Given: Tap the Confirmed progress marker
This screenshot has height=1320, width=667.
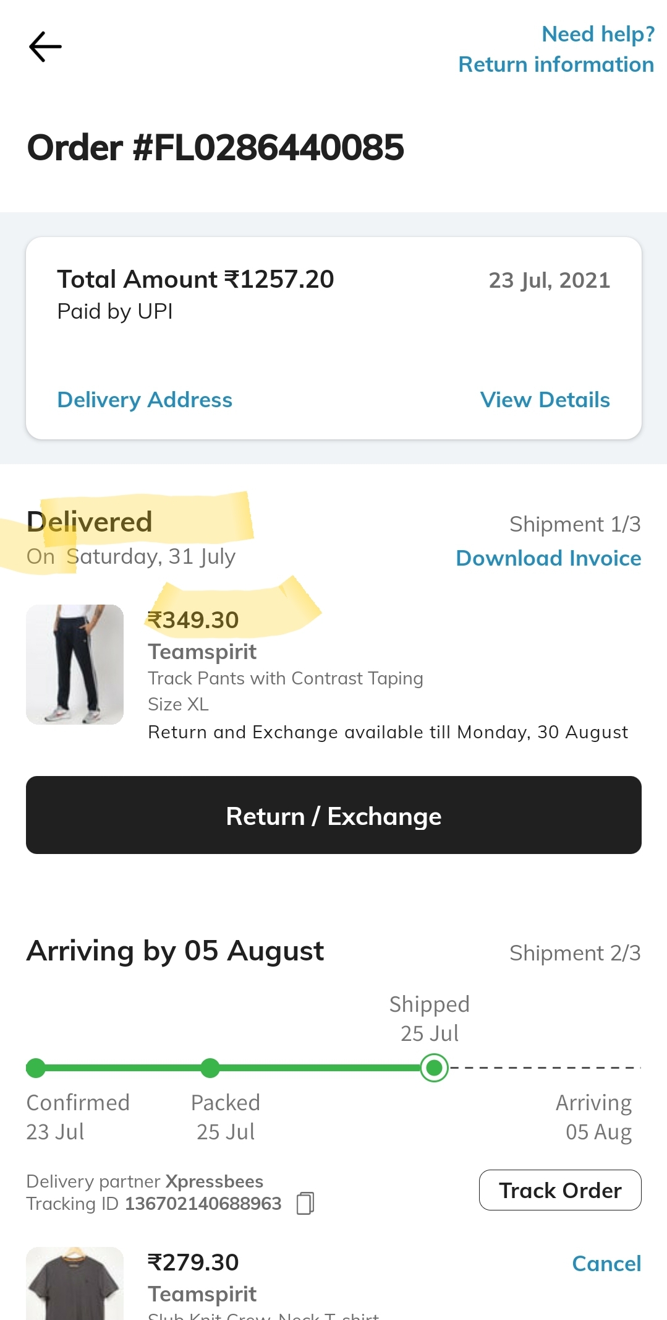Looking at the screenshot, I should (36, 1068).
